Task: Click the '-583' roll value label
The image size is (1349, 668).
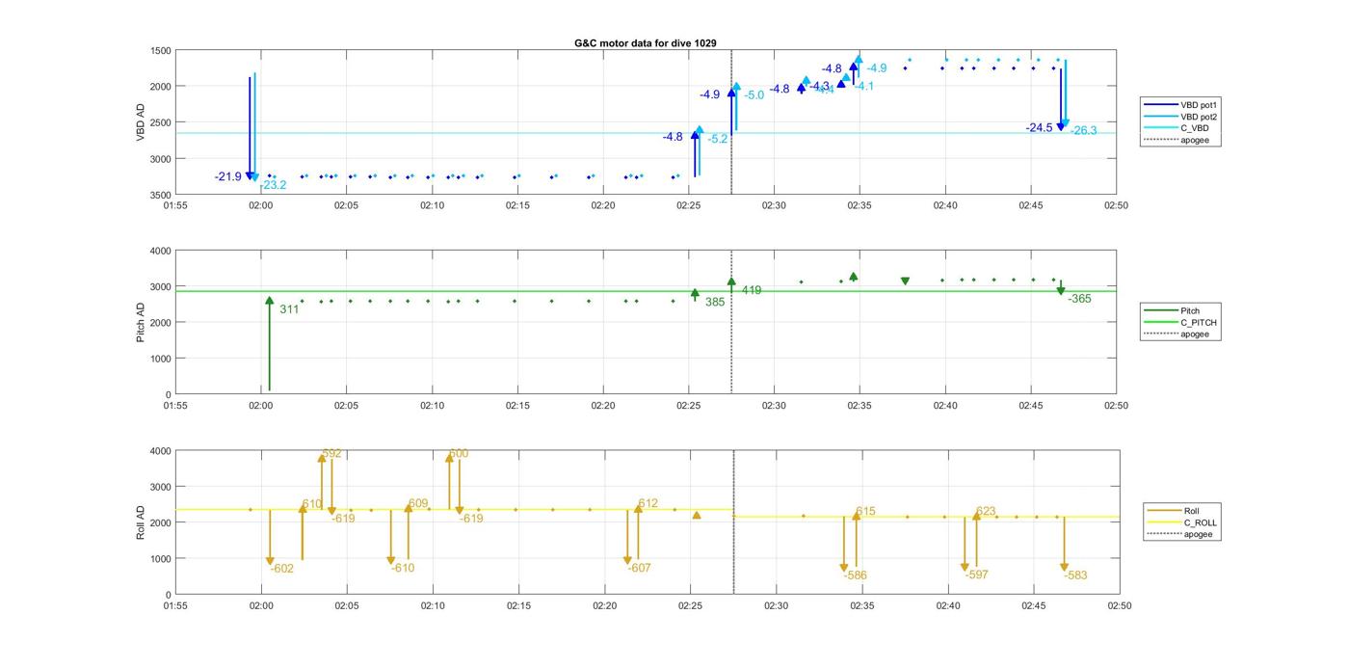Action: [x=1076, y=575]
